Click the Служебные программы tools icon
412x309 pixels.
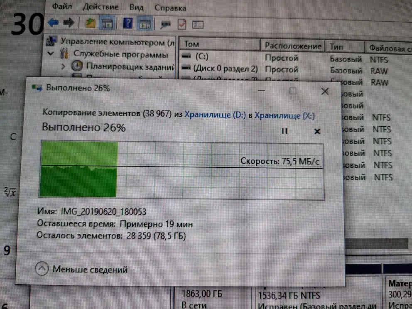click(x=64, y=54)
